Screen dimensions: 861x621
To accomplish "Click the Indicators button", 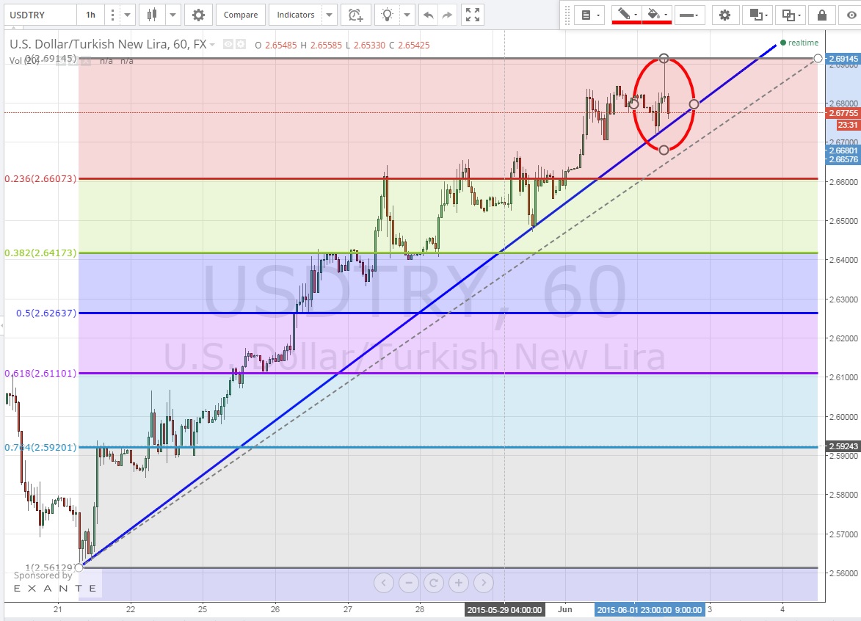I will tap(296, 15).
